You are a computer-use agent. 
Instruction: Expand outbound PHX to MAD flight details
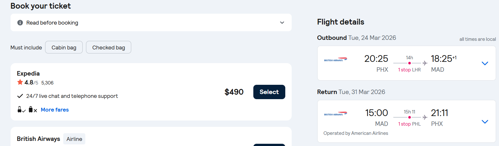tap(485, 63)
